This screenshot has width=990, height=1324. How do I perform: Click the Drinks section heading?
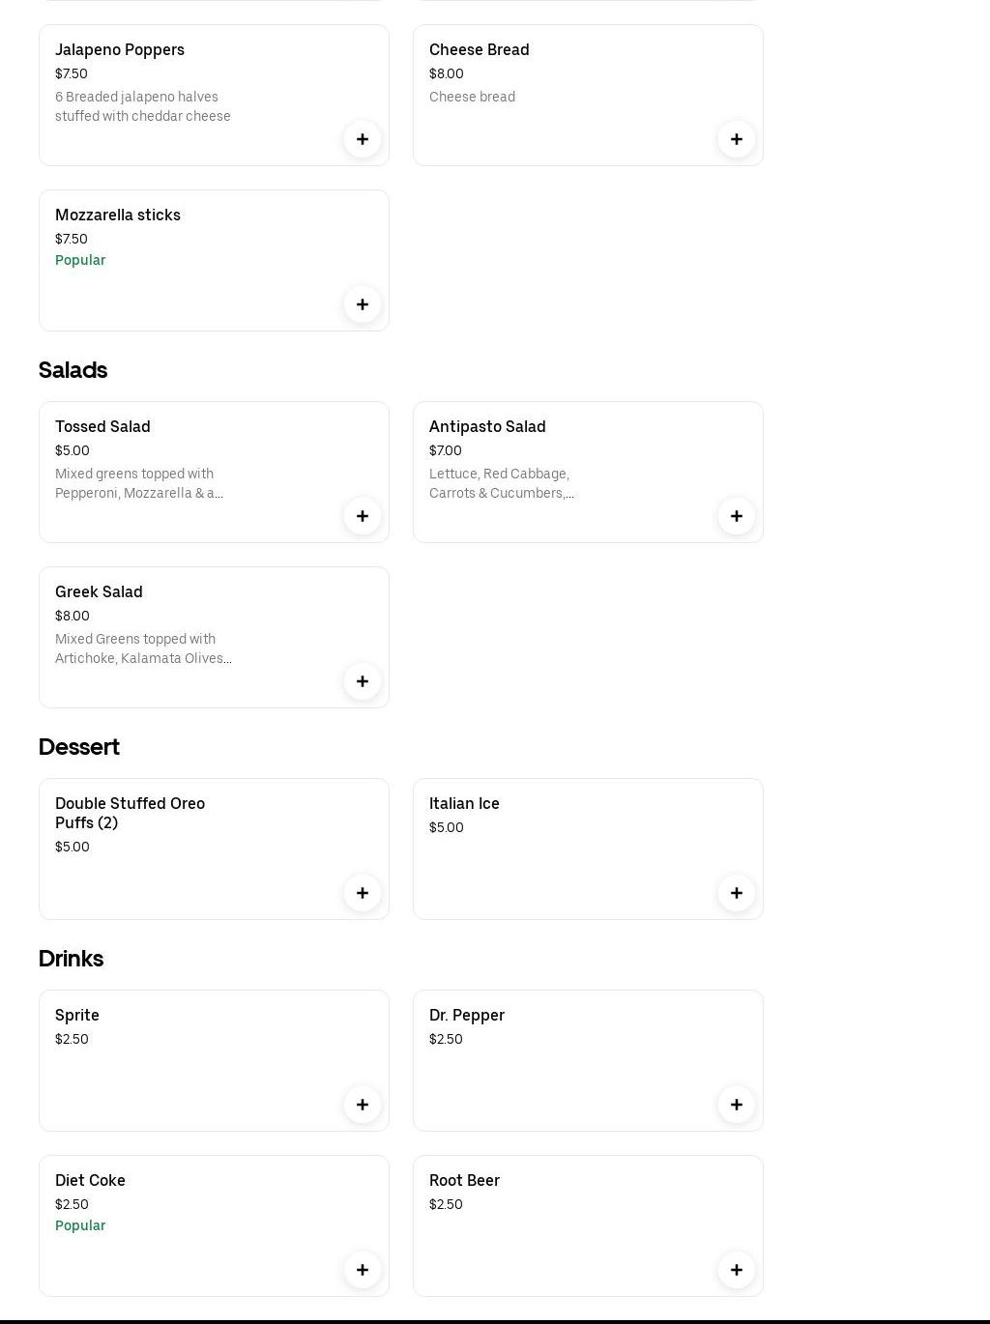click(71, 959)
